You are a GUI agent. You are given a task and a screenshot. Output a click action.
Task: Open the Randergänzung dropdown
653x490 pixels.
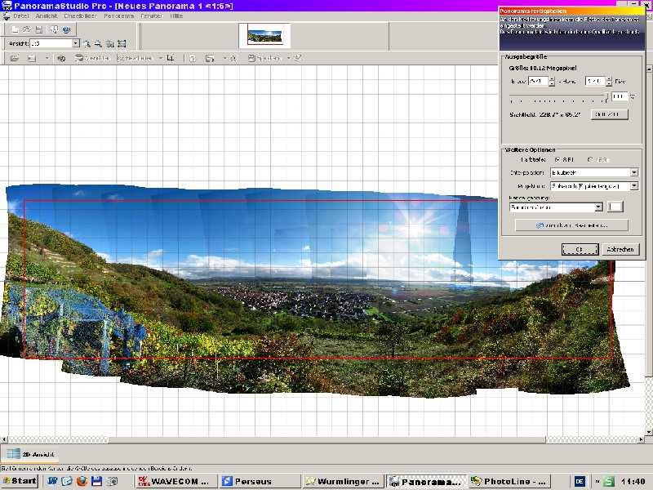point(598,207)
